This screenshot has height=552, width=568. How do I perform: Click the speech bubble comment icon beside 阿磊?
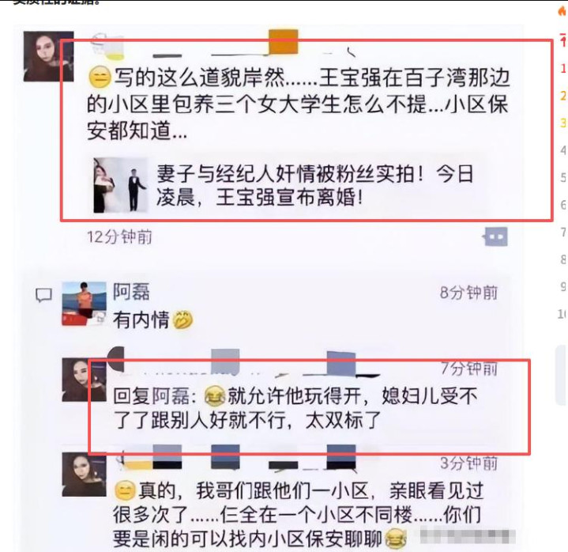coord(43,295)
